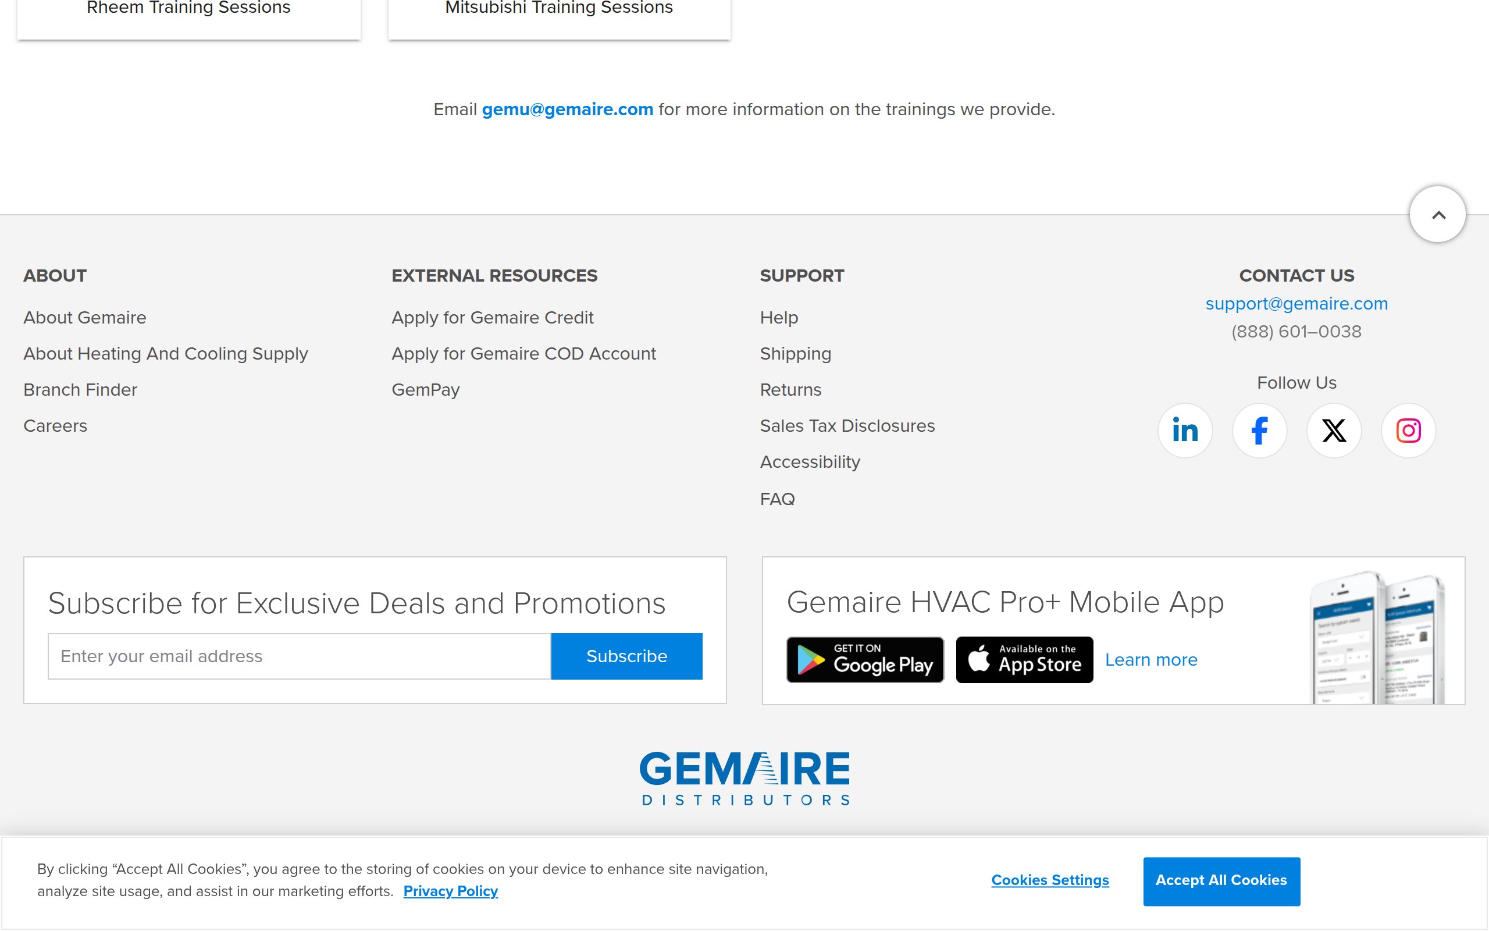Email gemu@gemaire.com link
This screenshot has height=931, width=1489.
pos(567,109)
